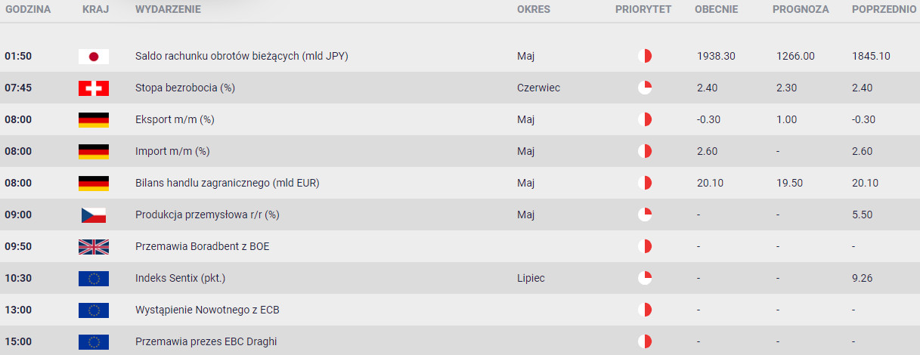Select the German flag in the Eksport row
The image size is (920, 355).
94,119
